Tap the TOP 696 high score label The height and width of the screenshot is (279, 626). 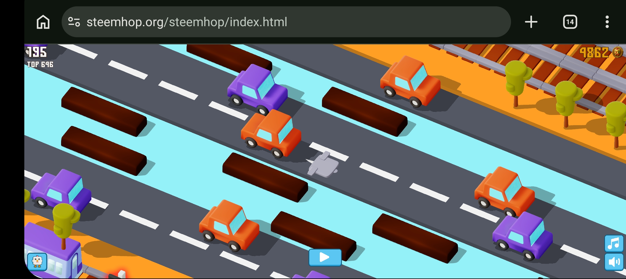point(40,65)
